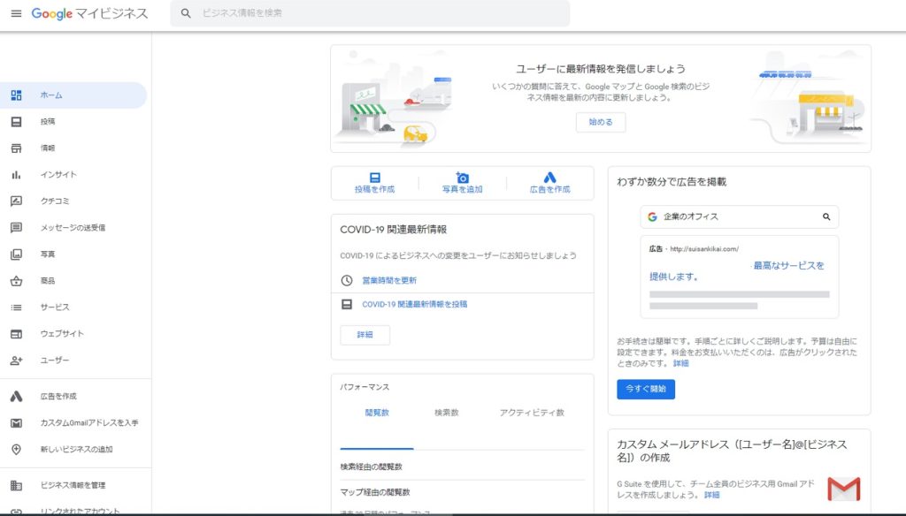The image size is (906, 516).
Task: Click the 詳細 button in COVID-19 card
Action: (365, 336)
